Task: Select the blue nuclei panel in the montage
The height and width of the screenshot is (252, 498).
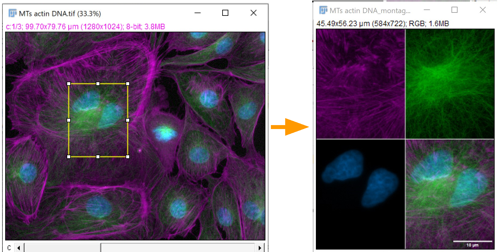Action: coord(360,194)
